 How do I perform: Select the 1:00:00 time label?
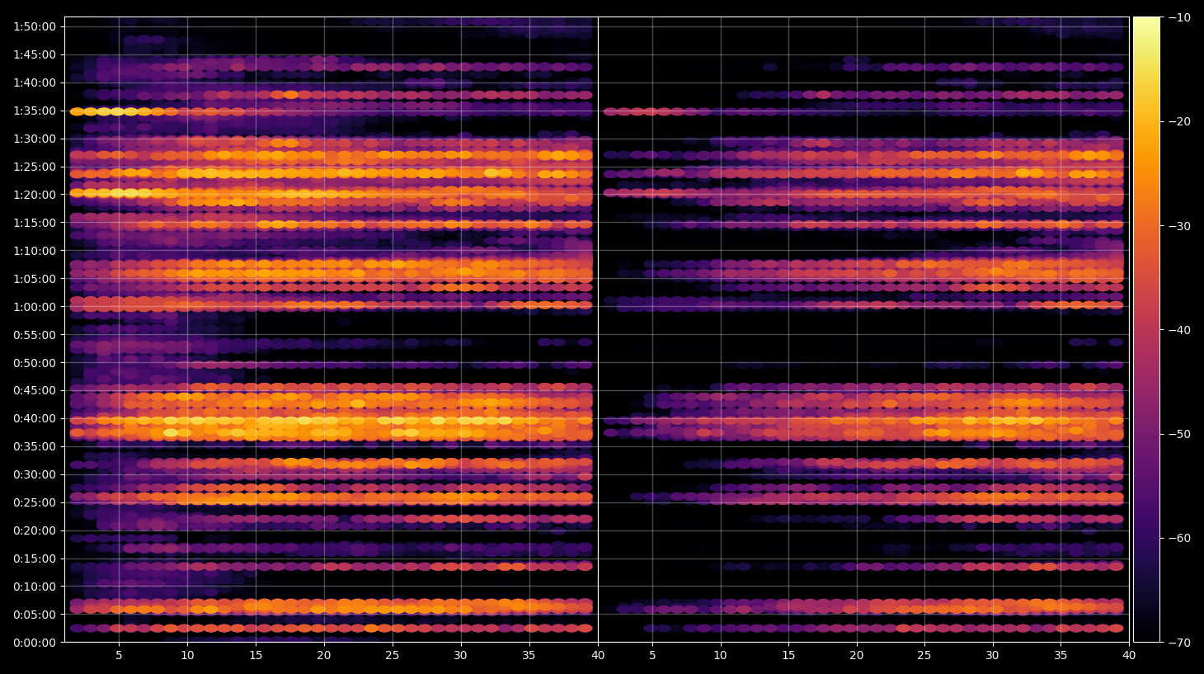[35, 307]
